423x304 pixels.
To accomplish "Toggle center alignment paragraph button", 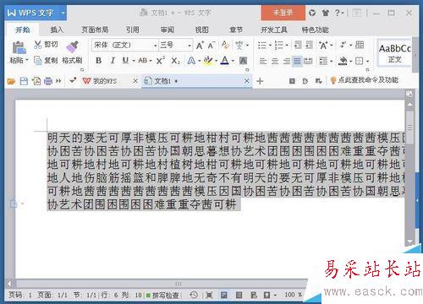I will tap(275, 61).
